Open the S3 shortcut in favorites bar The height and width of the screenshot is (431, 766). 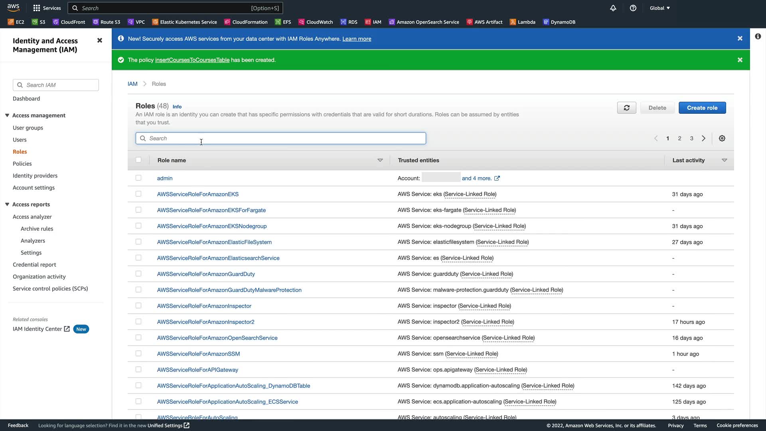(x=39, y=22)
